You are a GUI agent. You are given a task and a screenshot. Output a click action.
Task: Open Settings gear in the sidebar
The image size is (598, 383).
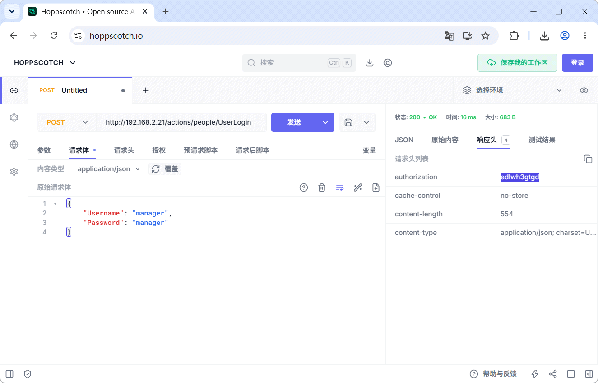14,172
